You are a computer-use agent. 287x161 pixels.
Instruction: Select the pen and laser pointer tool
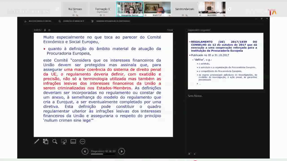(x=37, y=141)
